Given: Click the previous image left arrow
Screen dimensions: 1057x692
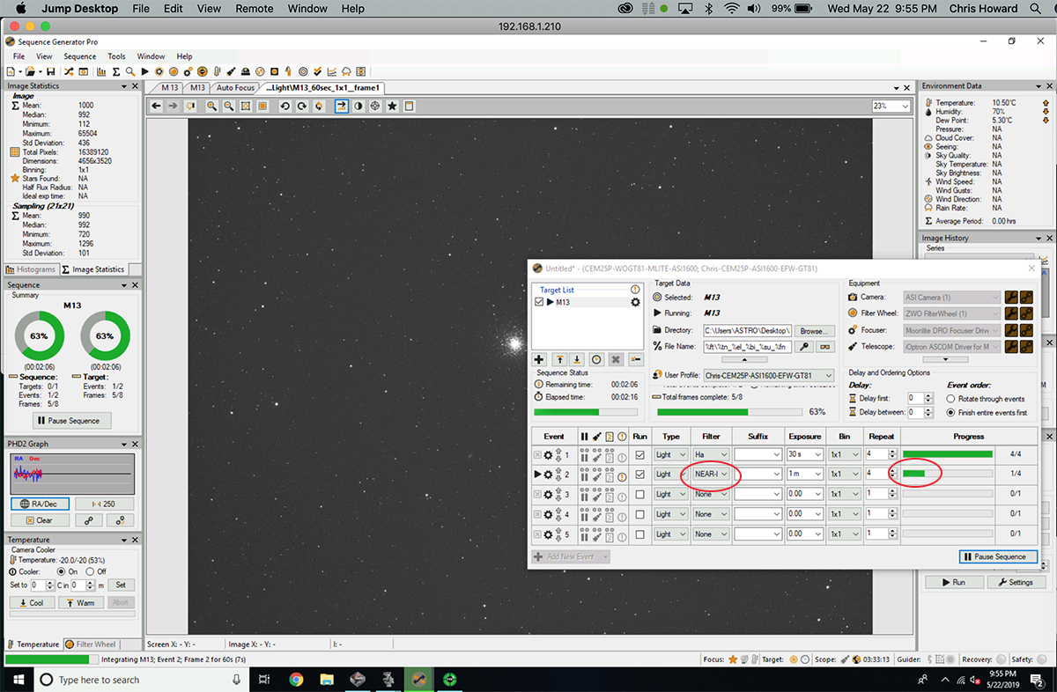Looking at the screenshot, I should (156, 106).
